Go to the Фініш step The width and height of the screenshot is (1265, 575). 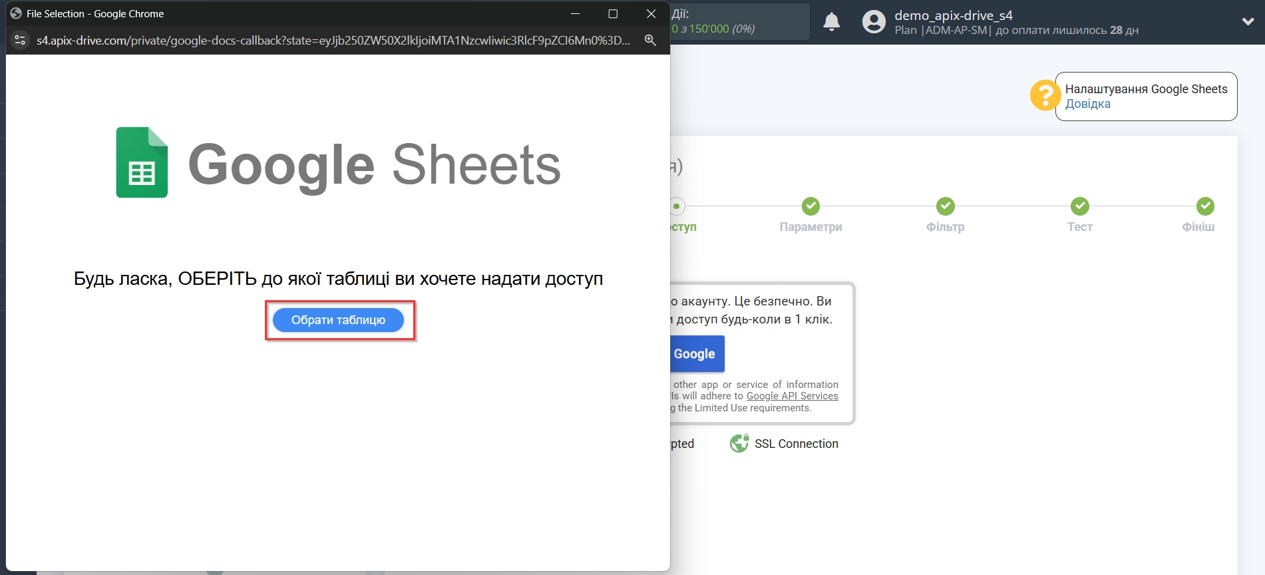pos(1198,227)
